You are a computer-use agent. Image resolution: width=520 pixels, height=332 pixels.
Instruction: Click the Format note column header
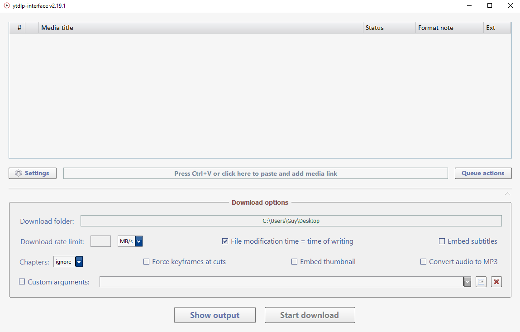pos(449,28)
